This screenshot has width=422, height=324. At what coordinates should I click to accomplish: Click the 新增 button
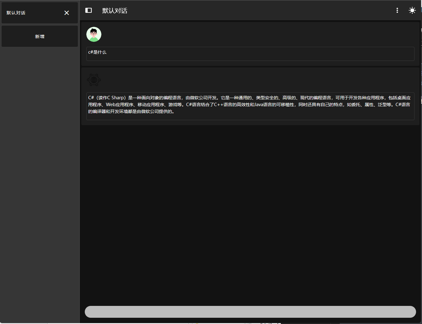[x=40, y=37]
